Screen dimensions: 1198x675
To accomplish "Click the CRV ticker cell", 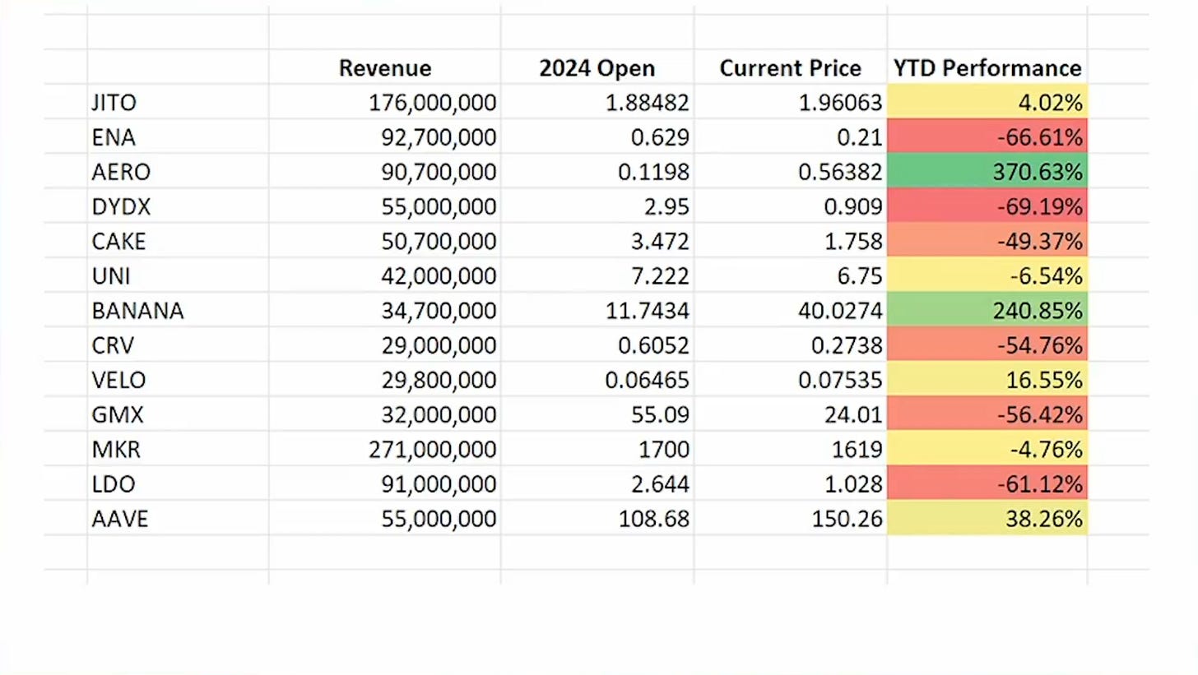I will (x=178, y=344).
